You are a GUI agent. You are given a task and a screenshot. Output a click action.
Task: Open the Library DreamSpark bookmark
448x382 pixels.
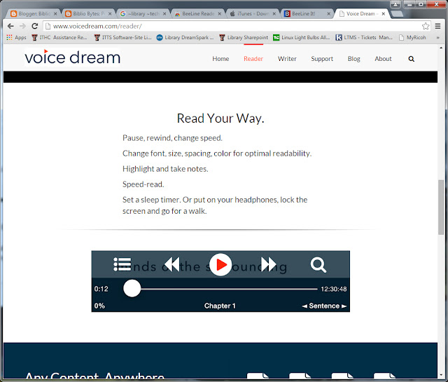185,37
